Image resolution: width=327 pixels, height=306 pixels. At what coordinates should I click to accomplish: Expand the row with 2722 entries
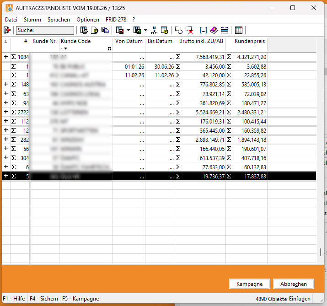(6, 112)
